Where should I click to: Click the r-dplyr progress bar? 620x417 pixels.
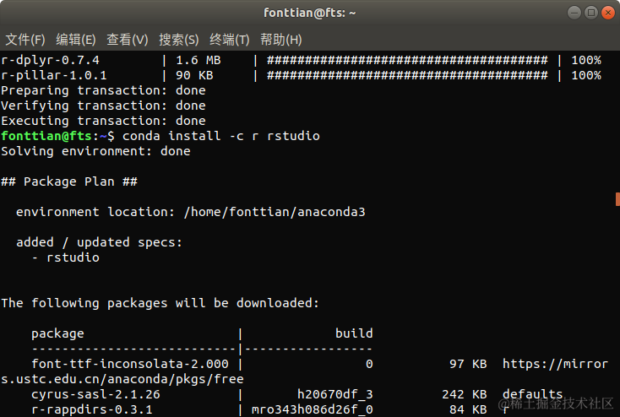407,61
